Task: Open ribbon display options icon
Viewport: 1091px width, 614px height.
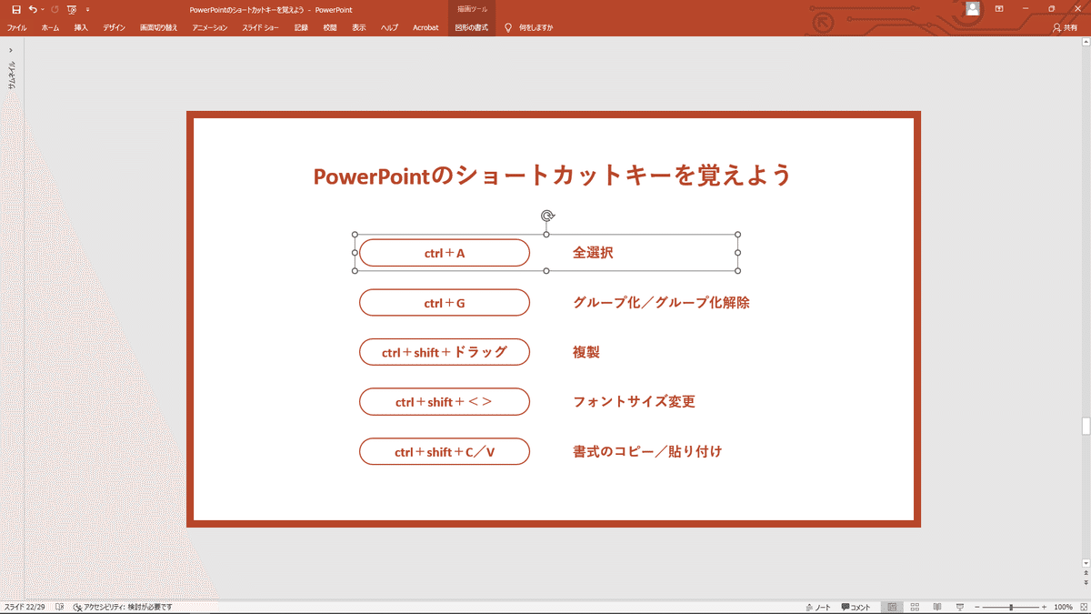Action: click(x=999, y=9)
